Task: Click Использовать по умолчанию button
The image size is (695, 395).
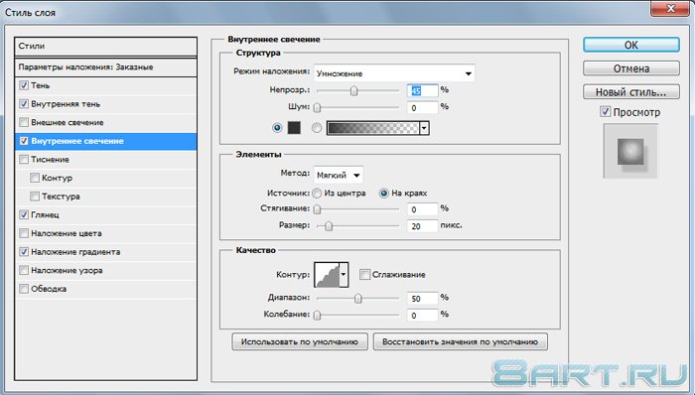Action: [x=300, y=341]
